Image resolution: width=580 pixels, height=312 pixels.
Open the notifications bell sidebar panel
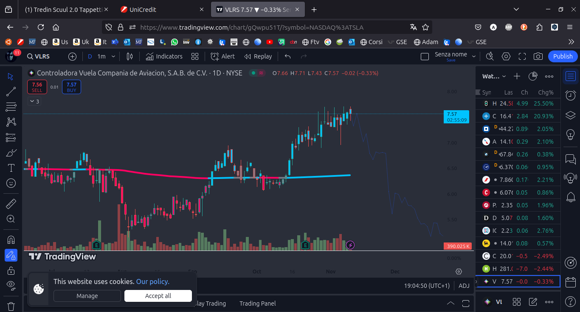coord(571,197)
